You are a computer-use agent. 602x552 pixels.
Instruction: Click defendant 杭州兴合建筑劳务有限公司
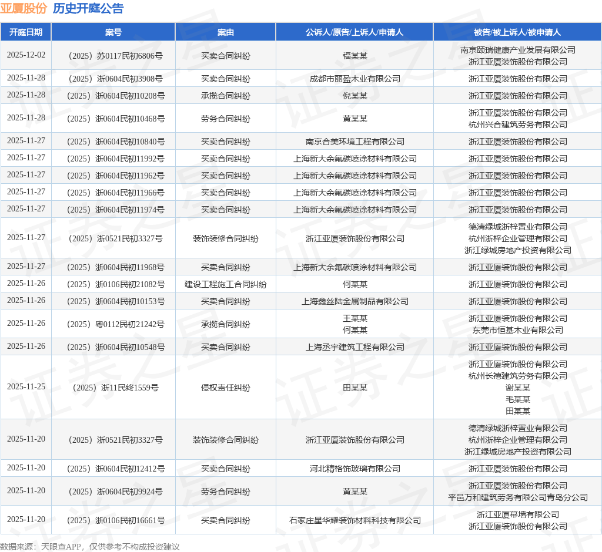click(517, 124)
